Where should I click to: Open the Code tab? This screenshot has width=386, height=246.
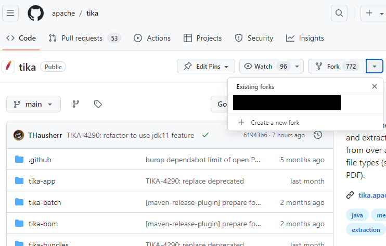point(21,38)
